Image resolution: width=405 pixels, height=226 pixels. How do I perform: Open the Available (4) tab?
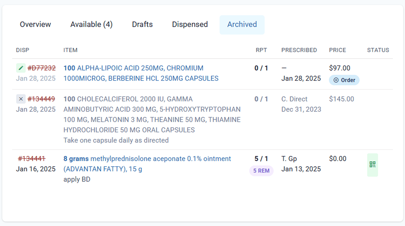click(x=91, y=25)
